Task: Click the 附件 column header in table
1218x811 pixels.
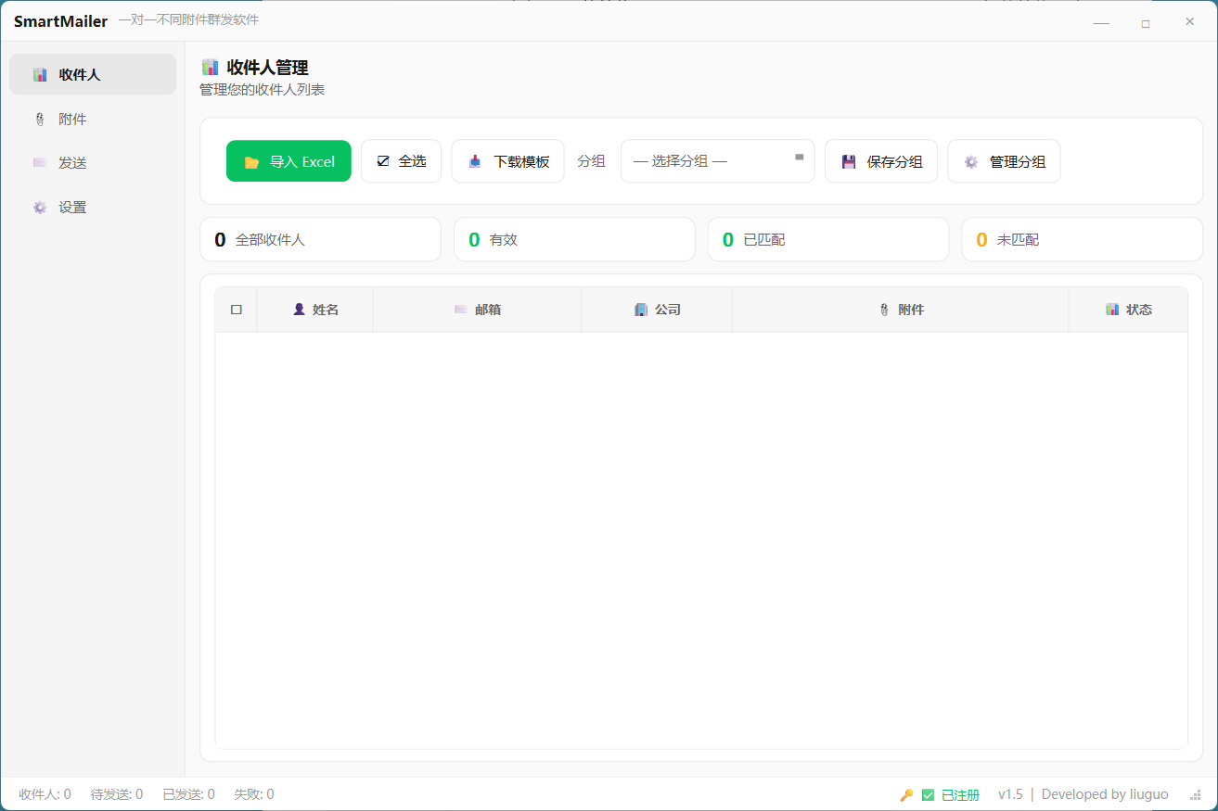Action: tap(901, 310)
